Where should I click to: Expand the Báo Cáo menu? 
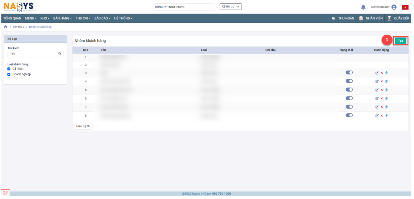pyautogui.click(x=102, y=18)
